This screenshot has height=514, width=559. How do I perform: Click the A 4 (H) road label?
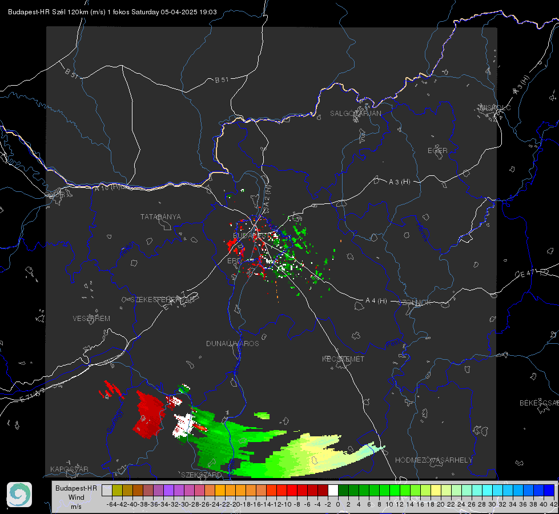pos(376,301)
